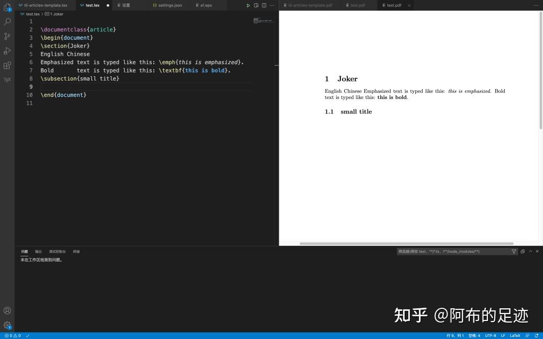Open the Search view in the activity bar
Screen dimensions: 543x339
[x=7, y=21]
